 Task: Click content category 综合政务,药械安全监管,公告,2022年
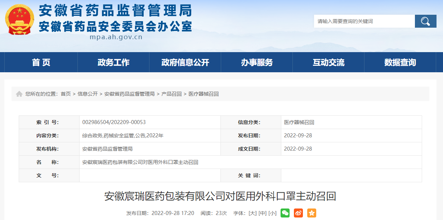[123, 136]
